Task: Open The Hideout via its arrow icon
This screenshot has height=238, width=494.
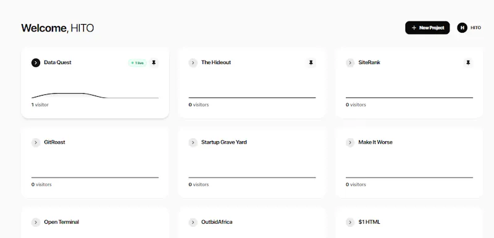Action: click(193, 63)
